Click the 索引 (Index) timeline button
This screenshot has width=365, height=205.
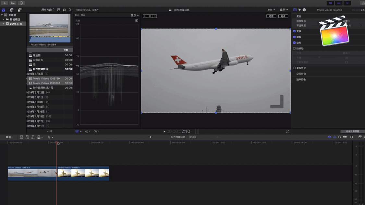tap(8, 137)
